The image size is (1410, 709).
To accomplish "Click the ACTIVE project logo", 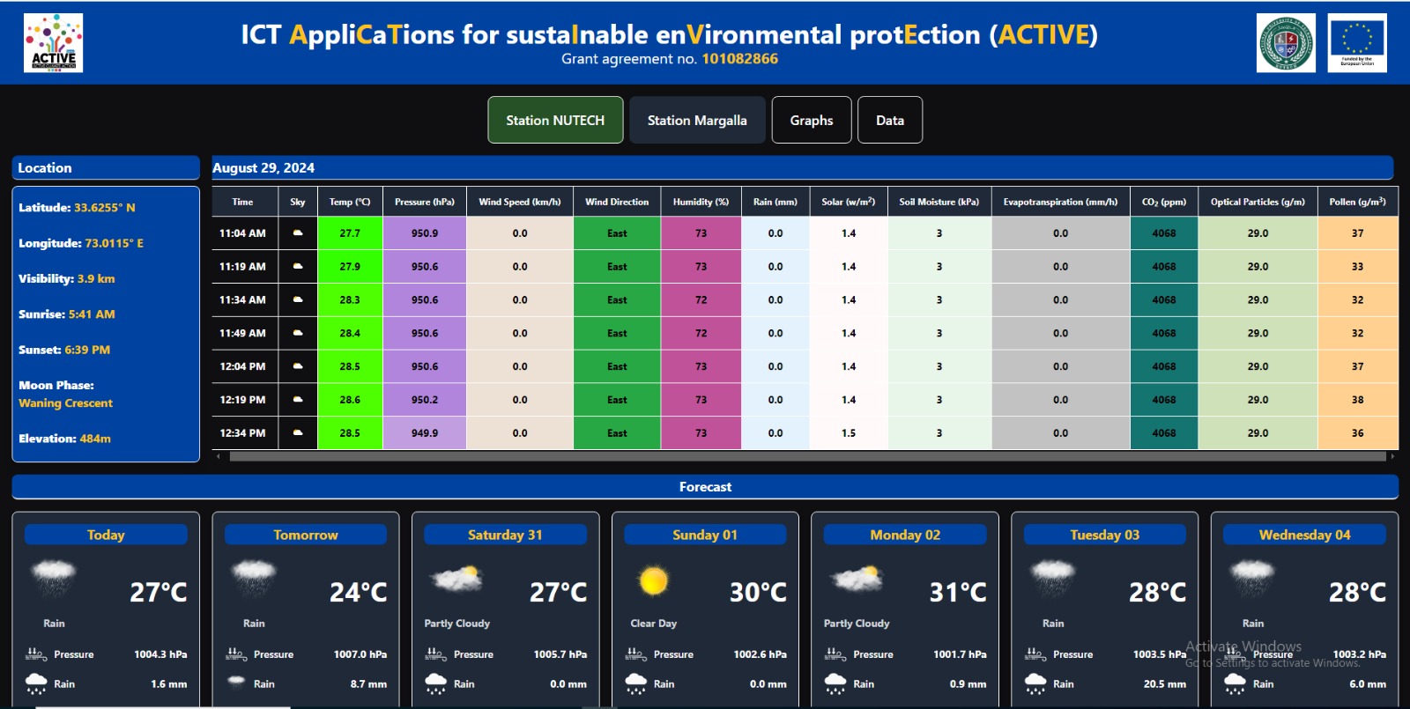I will click(53, 42).
